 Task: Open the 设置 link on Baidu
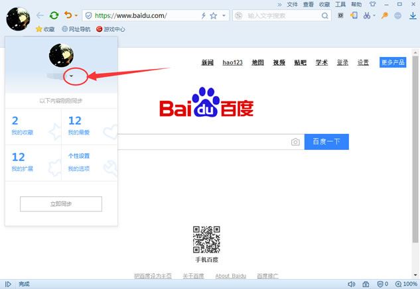point(363,62)
